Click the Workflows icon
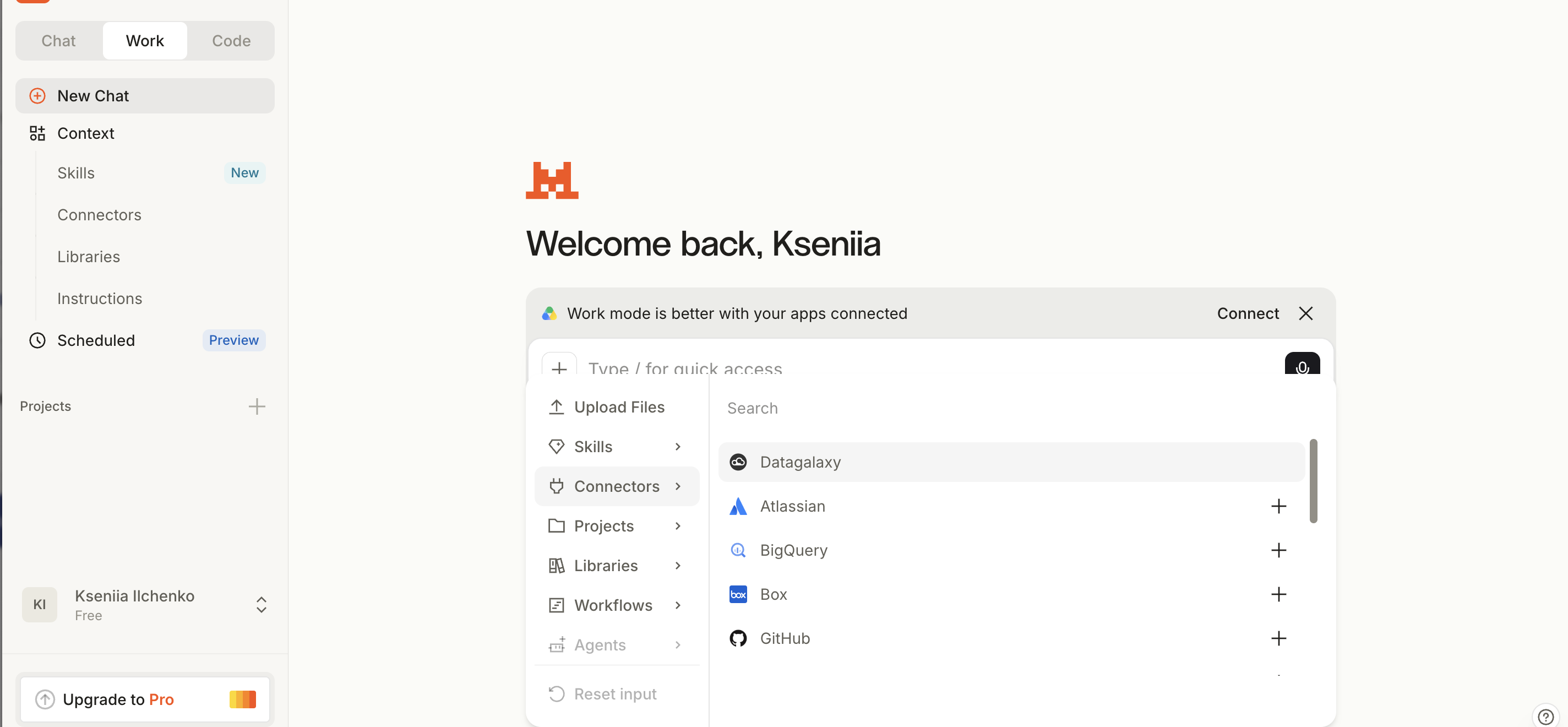This screenshot has width=1568, height=727. pyautogui.click(x=557, y=605)
